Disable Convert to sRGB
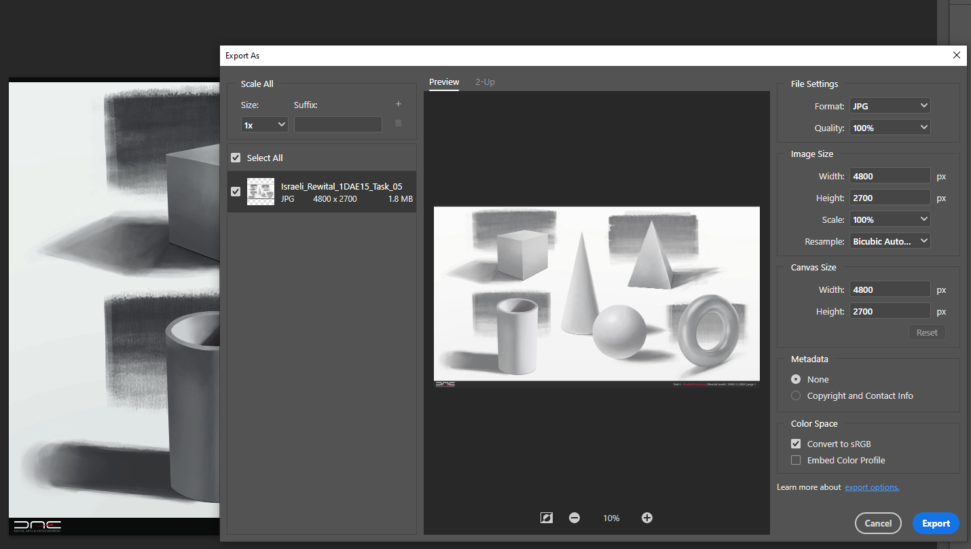This screenshot has width=971, height=549. click(795, 443)
